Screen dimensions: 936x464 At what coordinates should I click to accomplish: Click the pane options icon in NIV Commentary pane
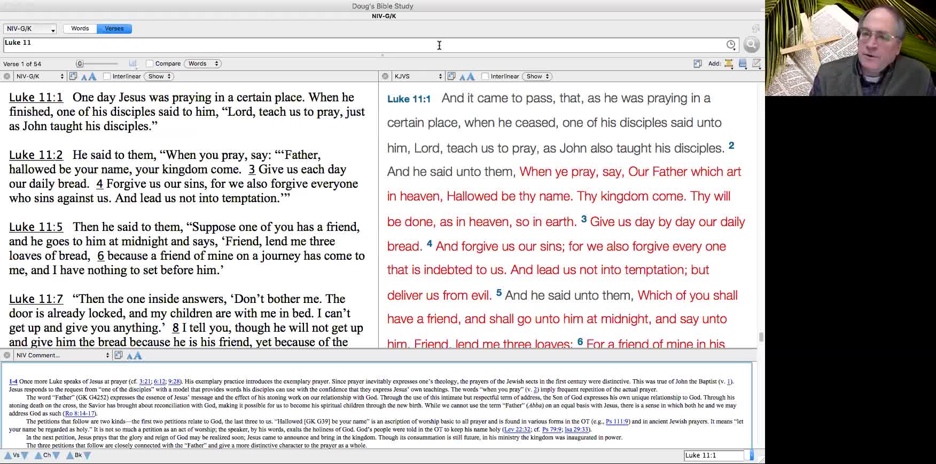(x=119, y=355)
